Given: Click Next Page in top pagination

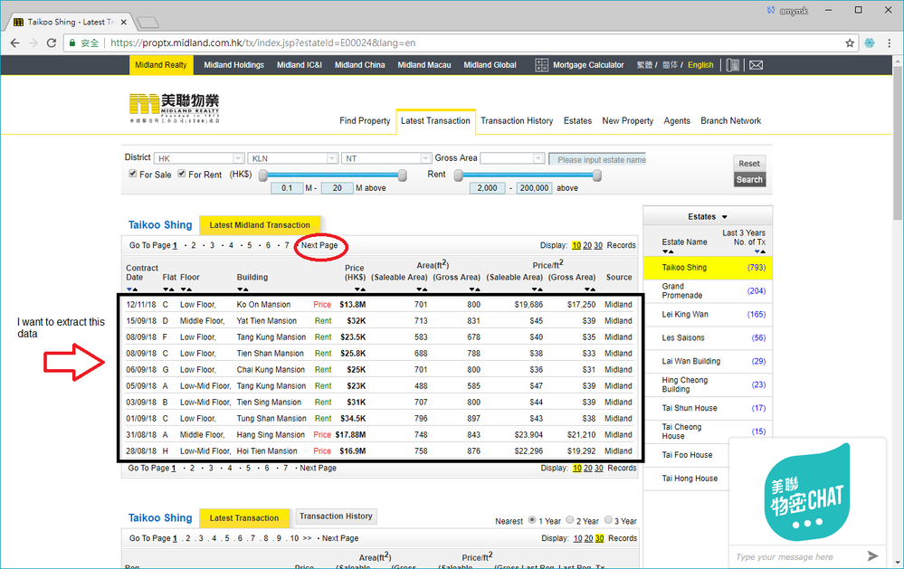Looking at the screenshot, I should pos(319,245).
